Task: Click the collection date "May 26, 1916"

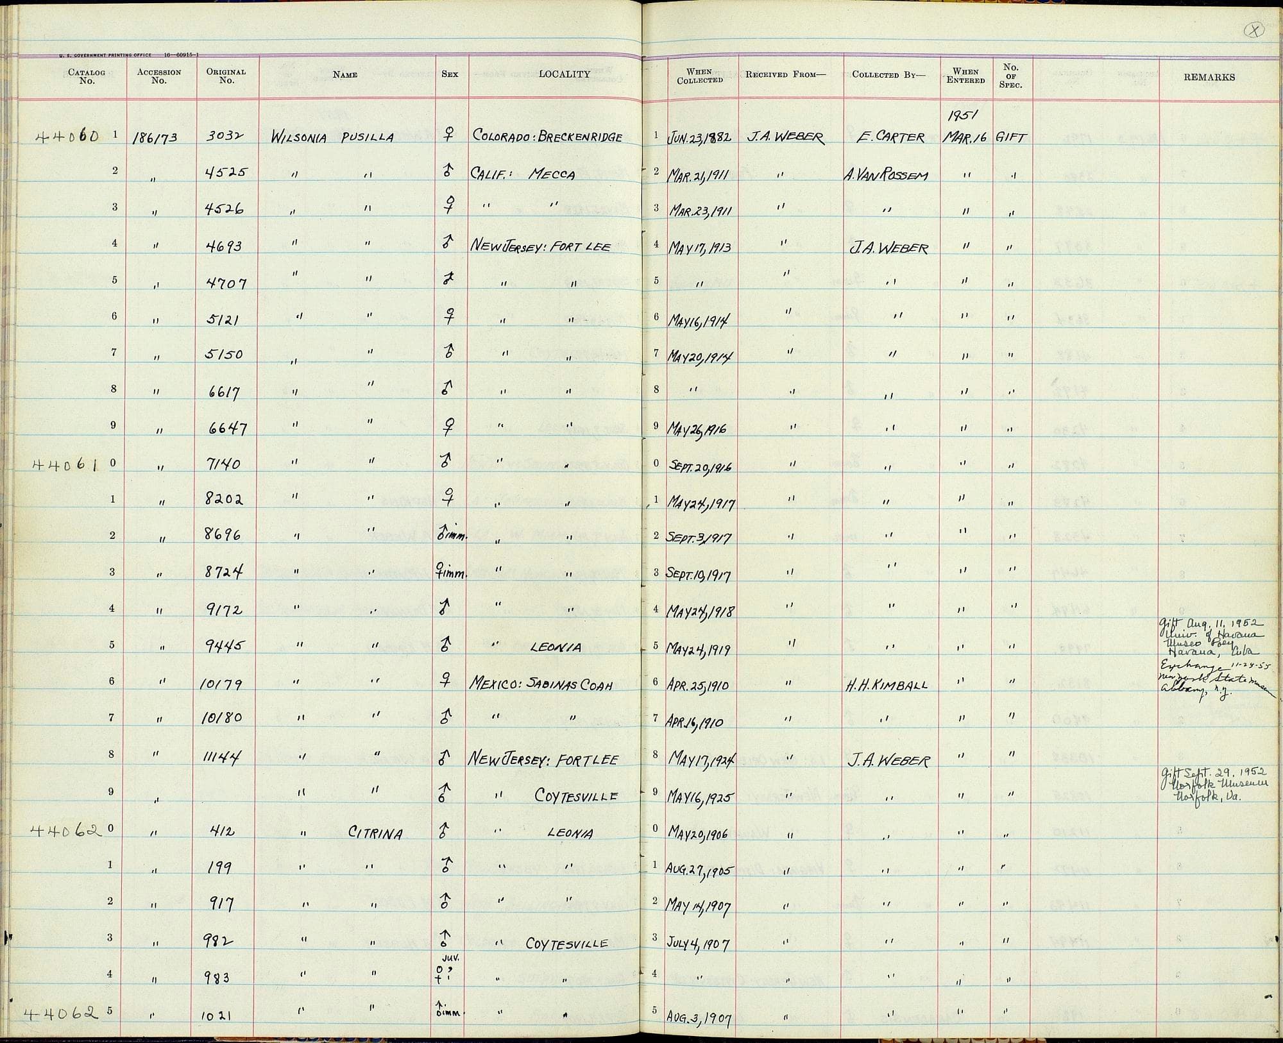Action: pos(698,429)
